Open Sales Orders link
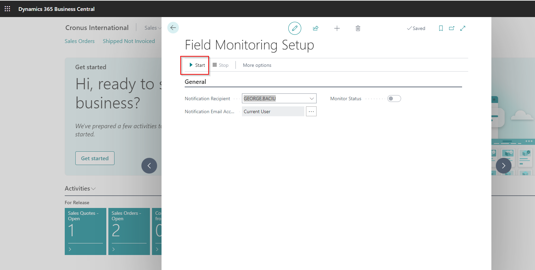Screen dimensions: 535x270 tap(80, 41)
